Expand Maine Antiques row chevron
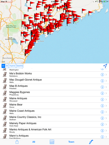Image resolution: width=109 pixels, height=145 pixels. click(106, 99)
